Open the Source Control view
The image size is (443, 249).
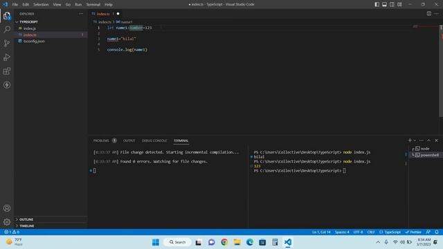point(7,43)
